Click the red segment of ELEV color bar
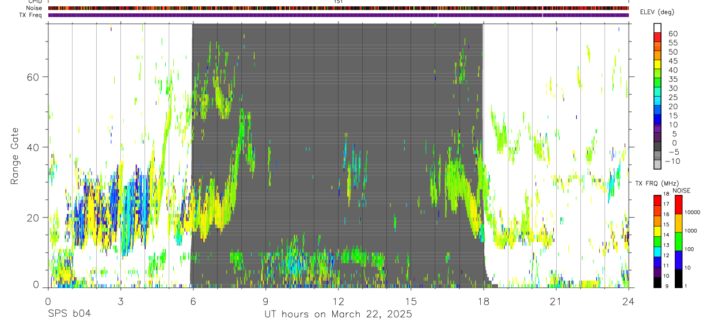Screen dimensions: 707x326 657,37
